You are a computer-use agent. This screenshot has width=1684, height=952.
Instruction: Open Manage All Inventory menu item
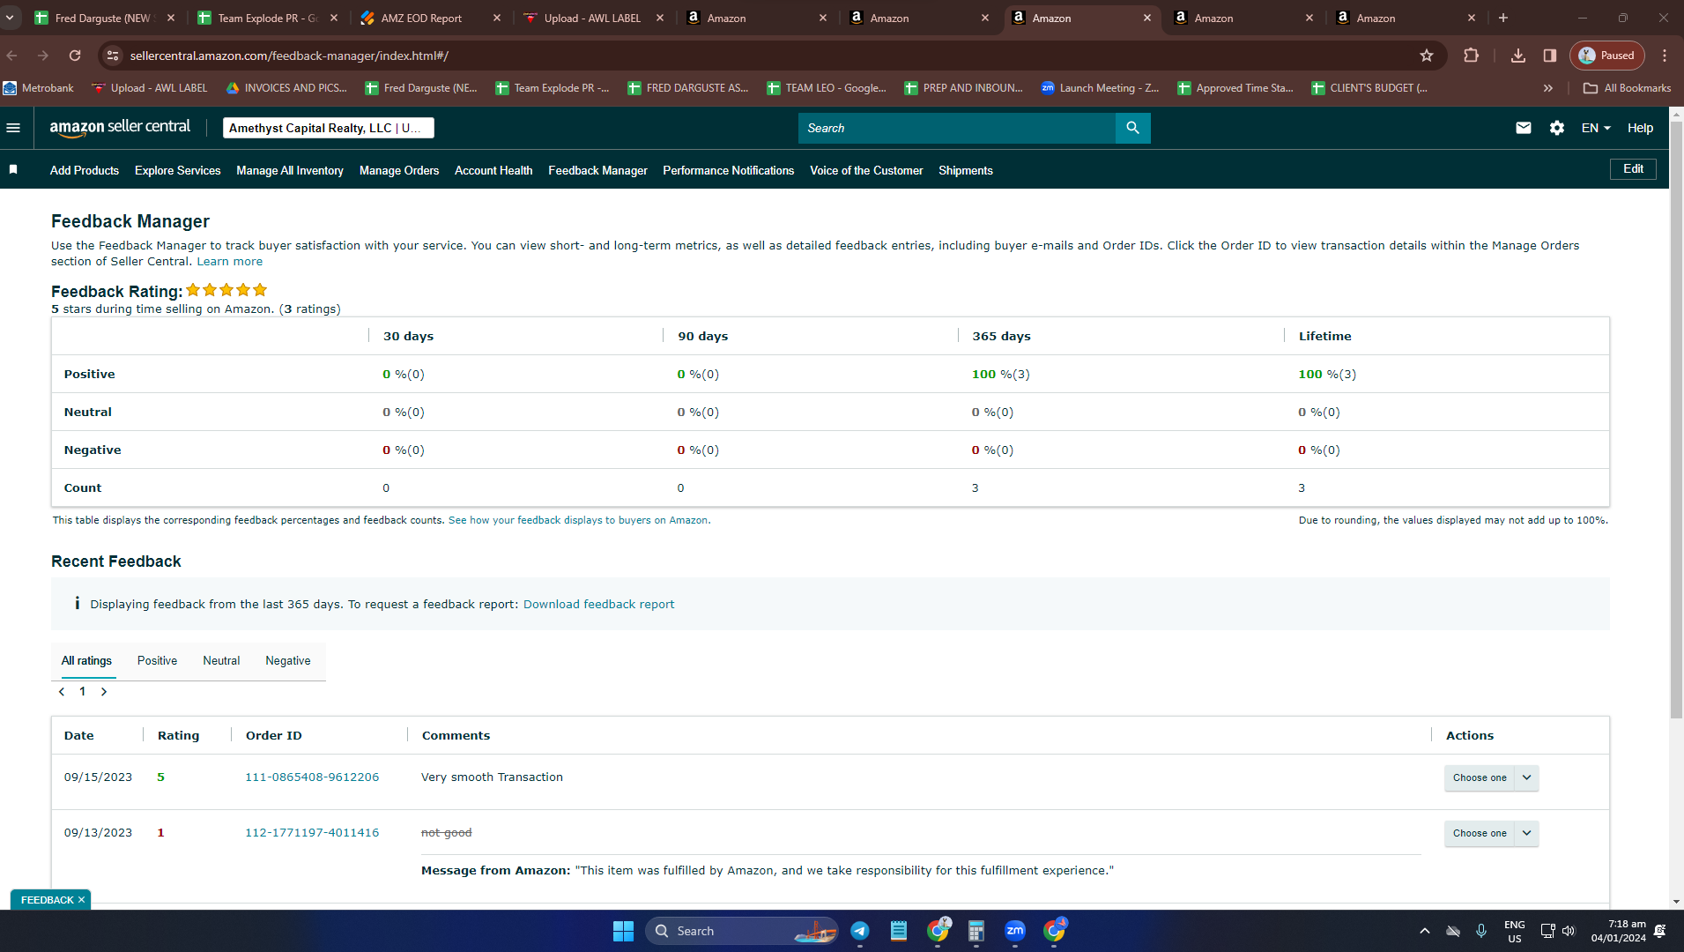tap(290, 171)
